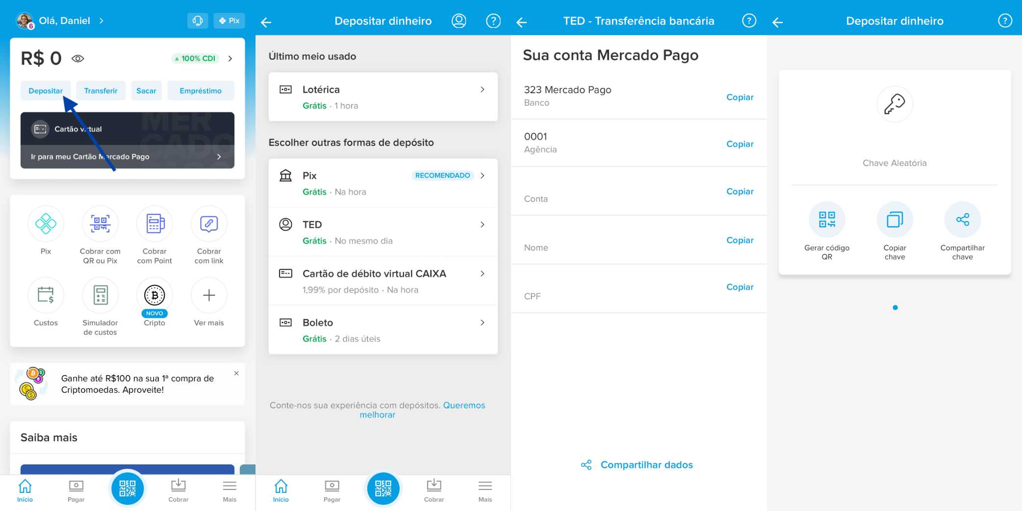
Task: Toggle balance visibility eye icon
Action: point(78,58)
